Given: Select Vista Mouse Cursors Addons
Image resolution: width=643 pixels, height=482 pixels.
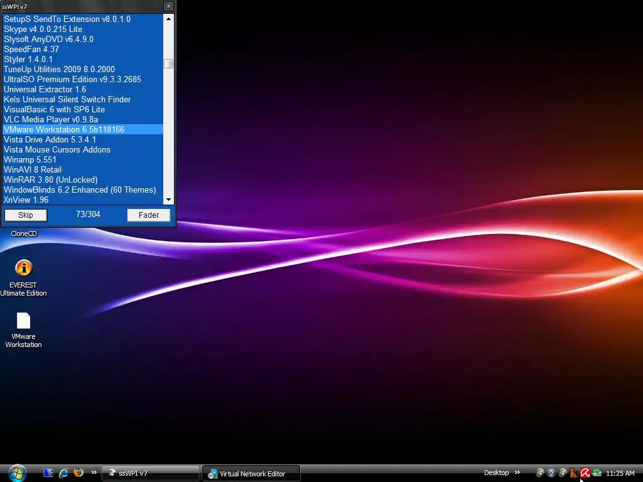Looking at the screenshot, I should [x=83, y=149].
